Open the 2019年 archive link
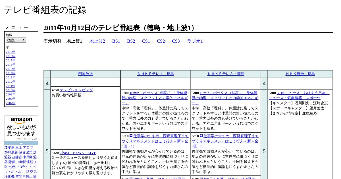 (11, 52)
